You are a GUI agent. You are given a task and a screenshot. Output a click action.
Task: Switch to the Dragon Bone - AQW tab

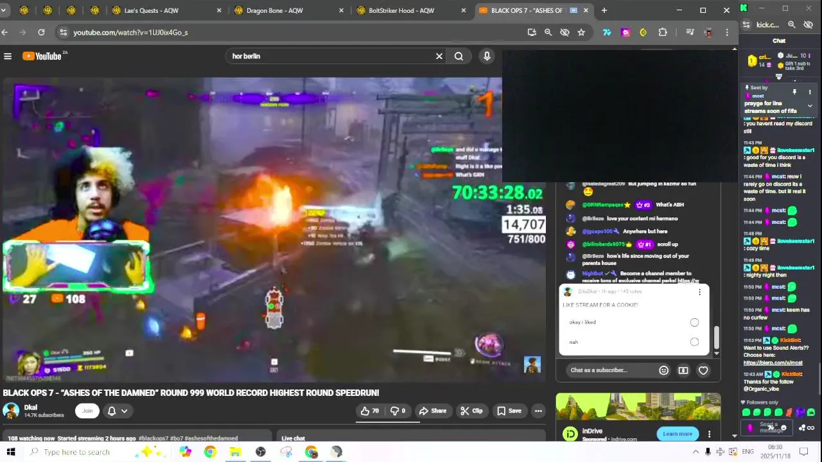tap(289, 10)
